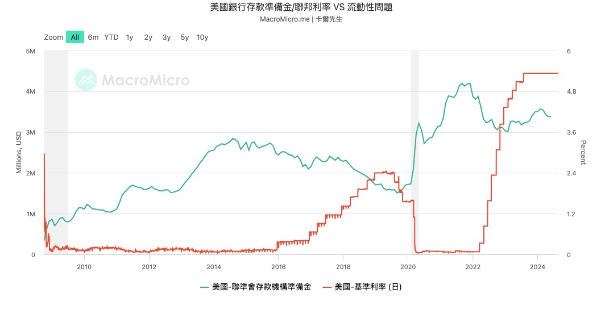Click the MacroMicro watermark text
Viewport: 601px width, 310px height.
146,80
